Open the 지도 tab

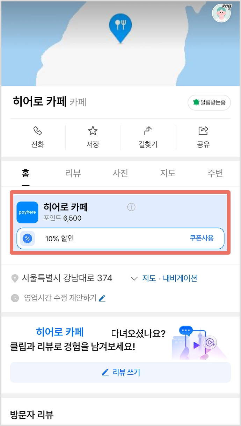[x=168, y=173]
